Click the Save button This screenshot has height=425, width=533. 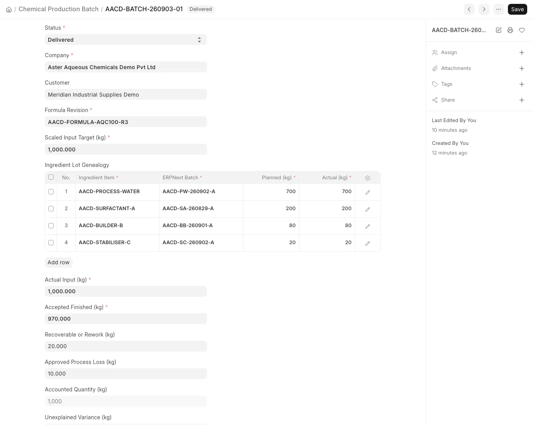tap(518, 9)
